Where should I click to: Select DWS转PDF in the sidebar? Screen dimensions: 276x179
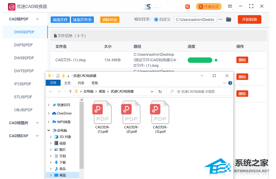(24, 58)
